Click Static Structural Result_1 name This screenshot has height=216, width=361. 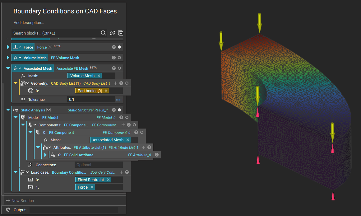pos(88,110)
